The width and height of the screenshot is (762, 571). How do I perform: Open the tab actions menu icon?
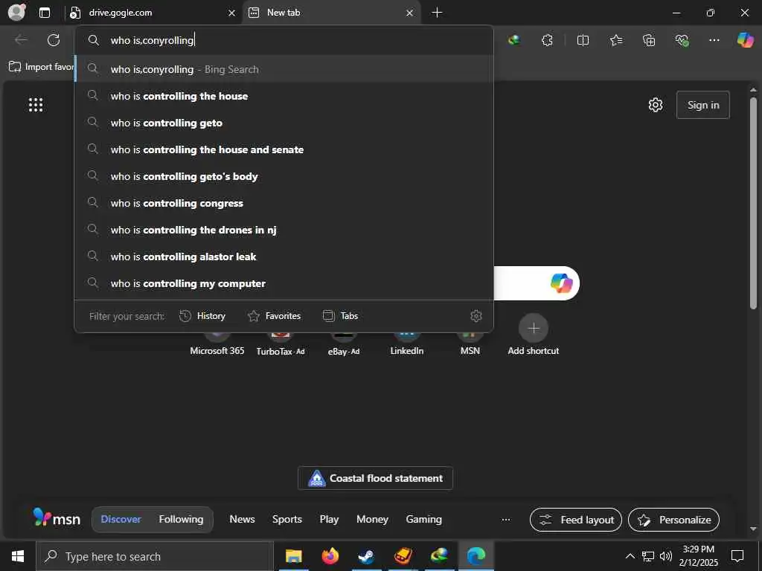(x=45, y=13)
